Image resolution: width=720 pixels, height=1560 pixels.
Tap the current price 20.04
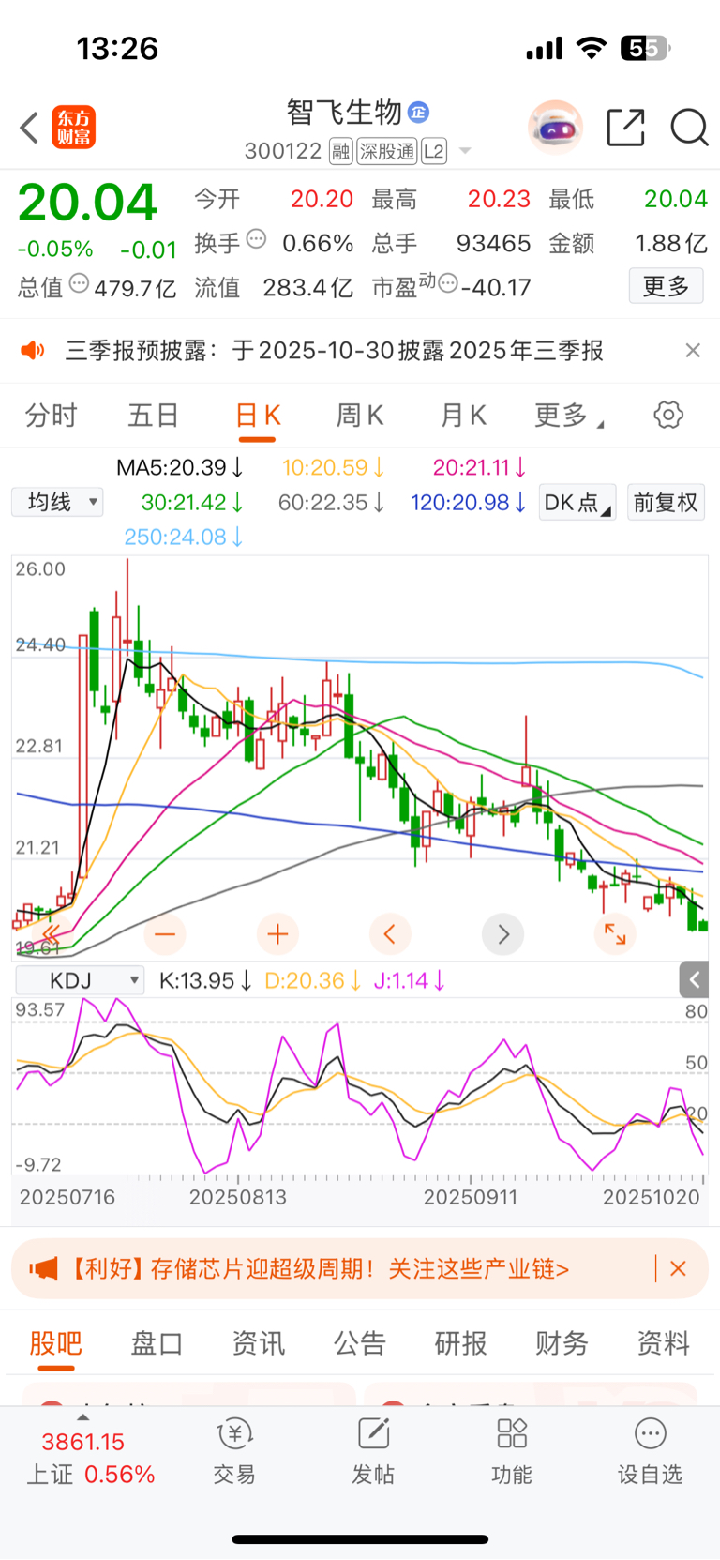pyautogui.click(x=87, y=203)
